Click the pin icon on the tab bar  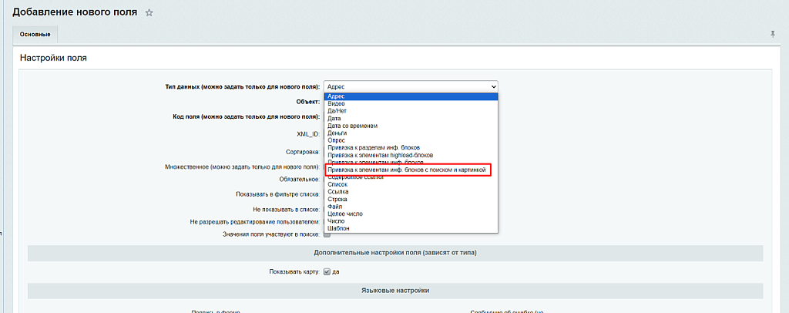tap(772, 35)
